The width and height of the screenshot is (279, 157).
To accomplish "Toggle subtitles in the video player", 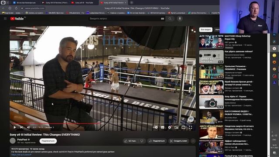I will pyautogui.click(x=163, y=127).
